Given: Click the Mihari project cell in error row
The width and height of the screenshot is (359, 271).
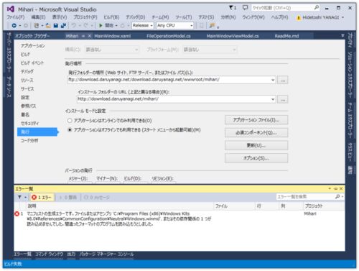Looking at the screenshot, I should point(310,213).
